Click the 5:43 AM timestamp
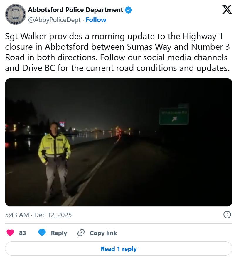 coord(17,215)
